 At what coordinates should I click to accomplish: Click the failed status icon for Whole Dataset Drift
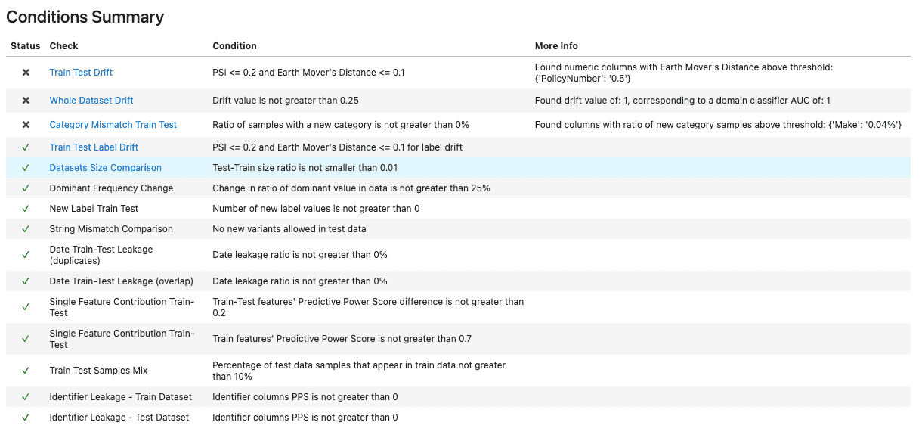(x=26, y=101)
